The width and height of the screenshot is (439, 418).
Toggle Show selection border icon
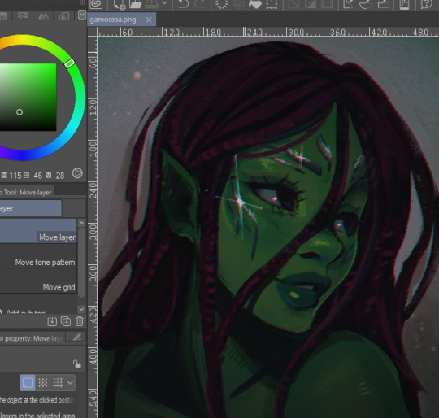tap(327, 4)
